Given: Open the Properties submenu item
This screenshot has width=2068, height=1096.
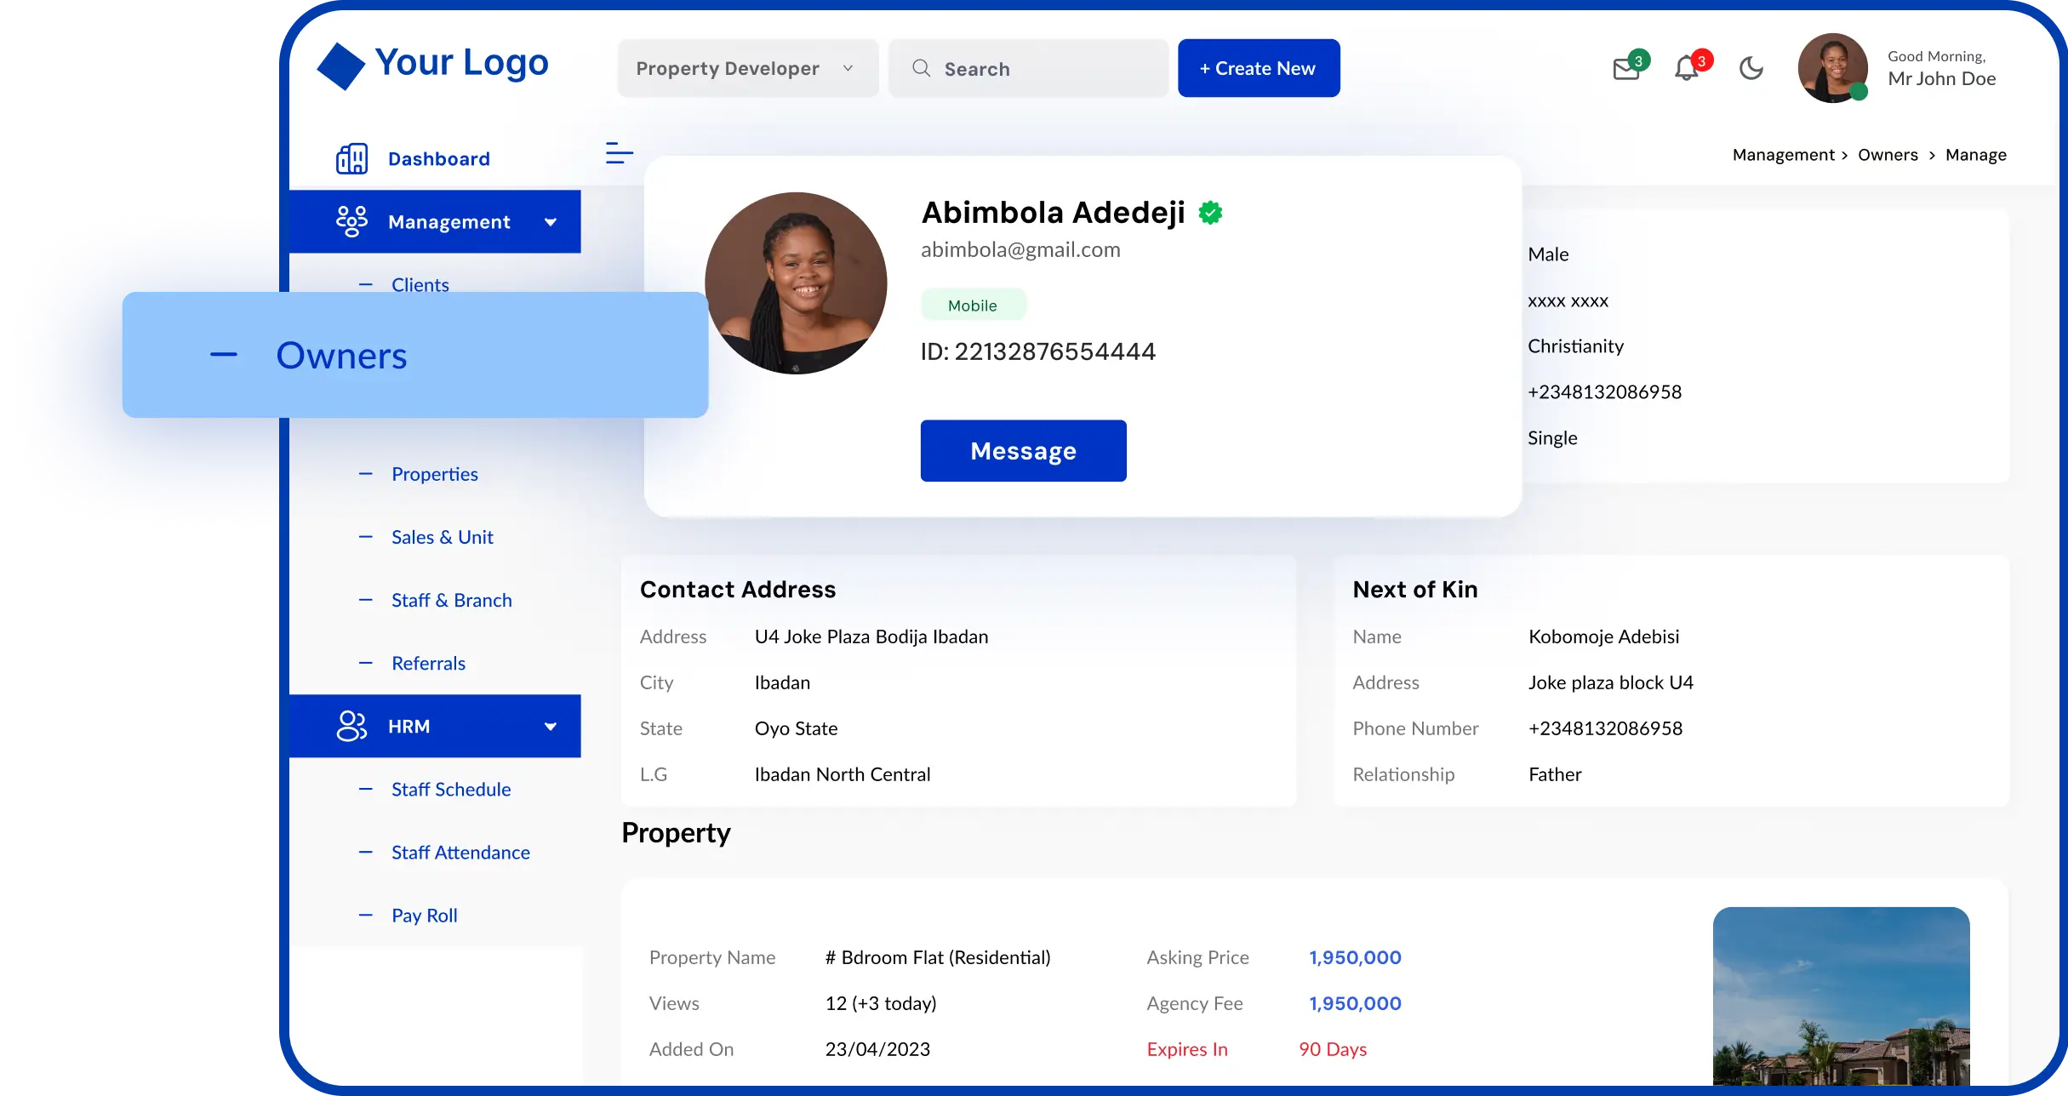Looking at the screenshot, I should click(x=435, y=474).
